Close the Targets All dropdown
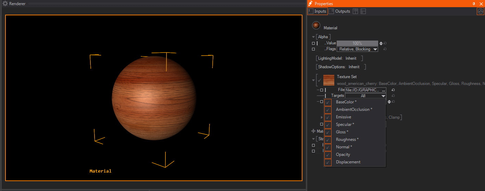The height and width of the screenshot is (191, 485). pos(383,96)
